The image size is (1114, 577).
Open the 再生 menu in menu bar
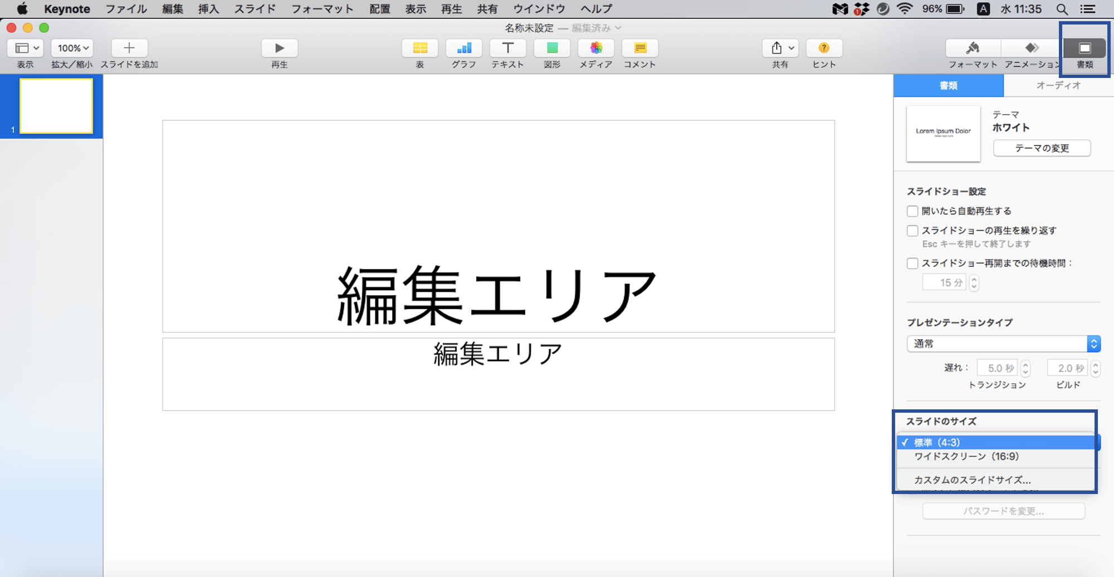point(451,9)
